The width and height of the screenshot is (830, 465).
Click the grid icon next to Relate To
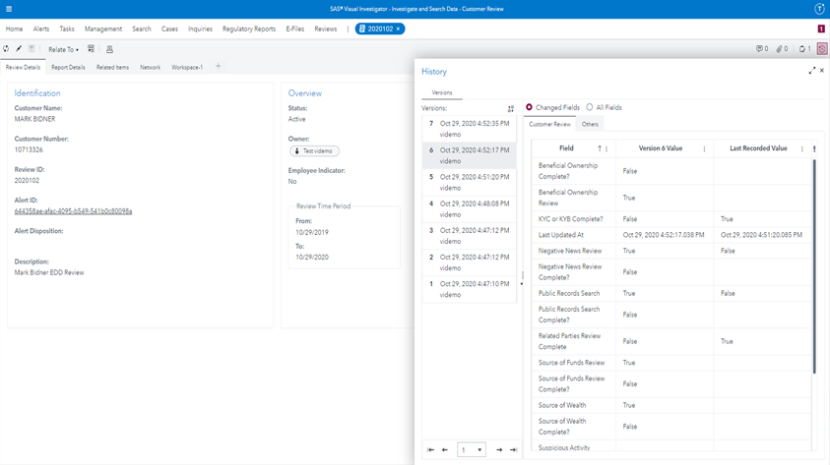(91, 48)
